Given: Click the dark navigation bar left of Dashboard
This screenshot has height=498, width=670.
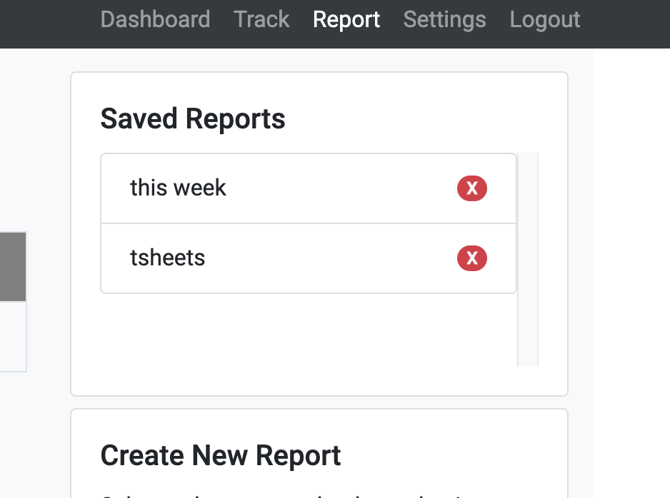Looking at the screenshot, I should 47,24.
